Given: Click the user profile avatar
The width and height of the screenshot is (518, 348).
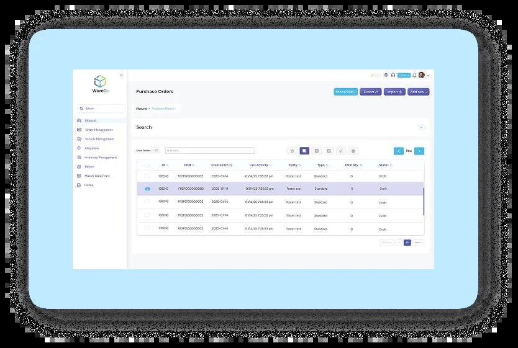Looking at the screenshot, I should coord(421,75).
